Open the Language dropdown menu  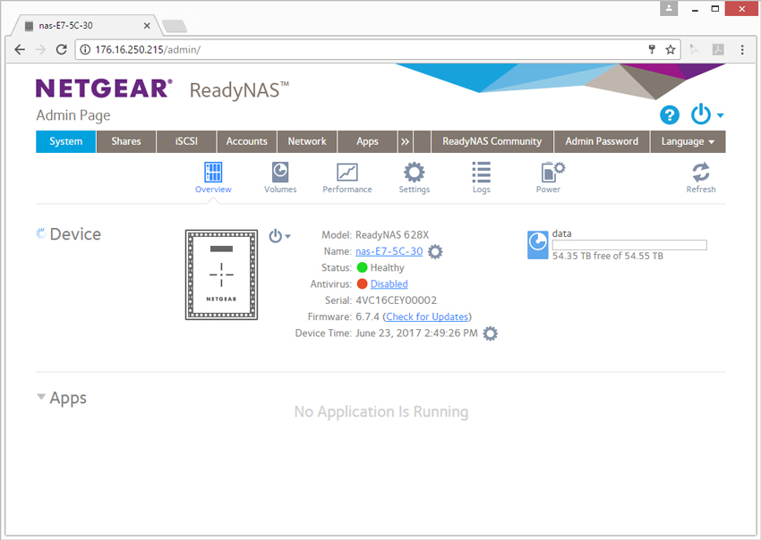688,141
